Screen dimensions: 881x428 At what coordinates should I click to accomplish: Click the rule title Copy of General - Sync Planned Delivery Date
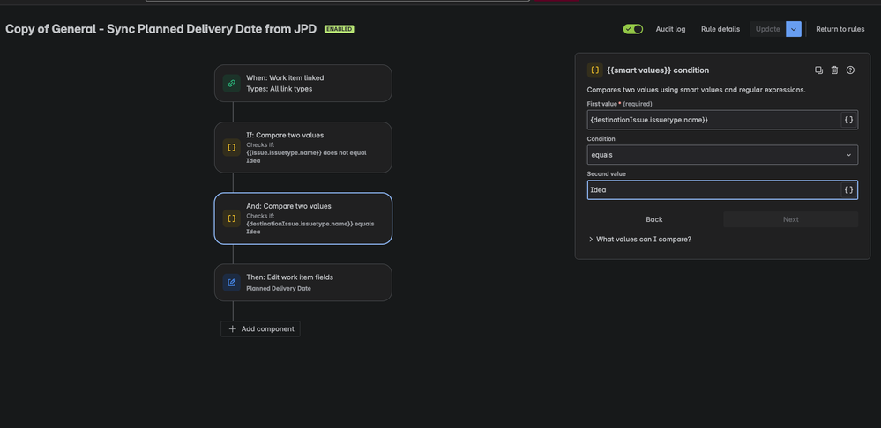[161, 29]
